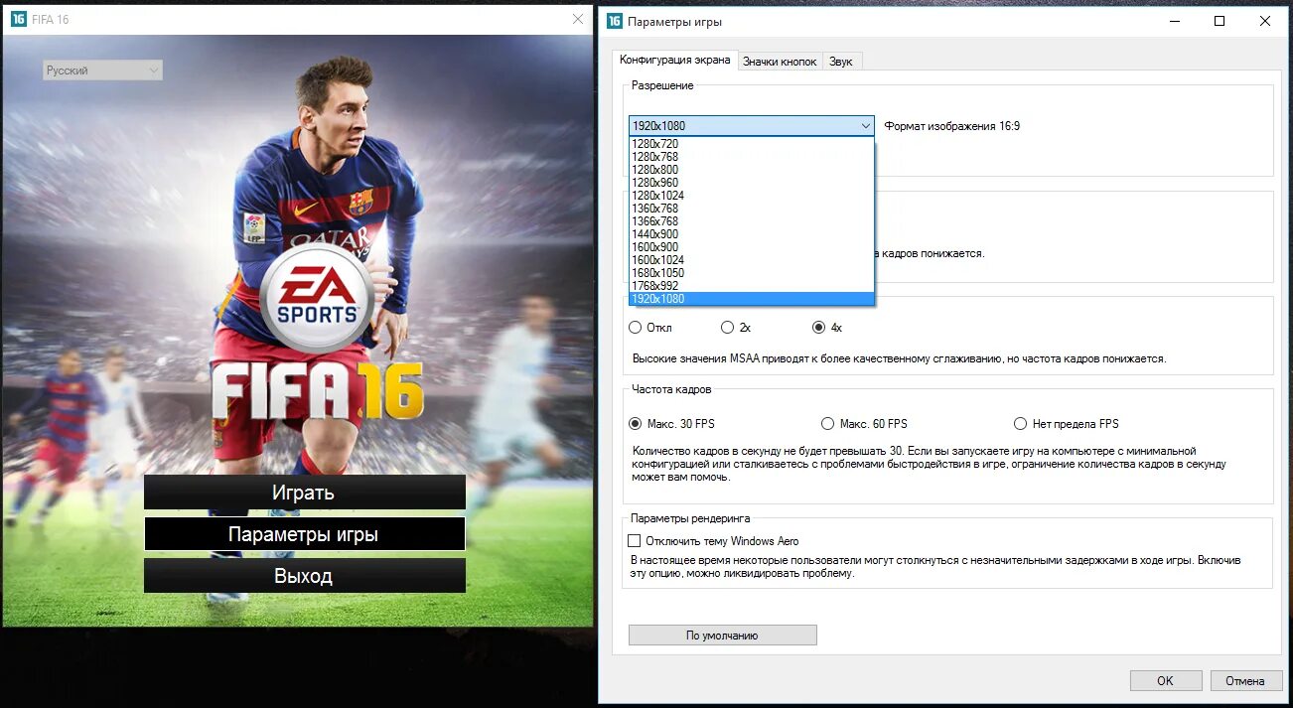Switch to the Конфигурация экрана tab
1293x708 pixels.
click(674, 60)
